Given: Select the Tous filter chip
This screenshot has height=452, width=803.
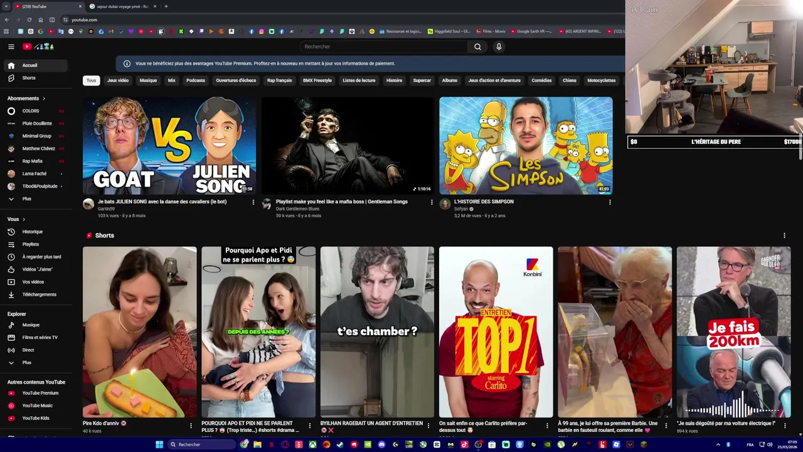Looking at the screenshot, I should (x=92, y=80).
